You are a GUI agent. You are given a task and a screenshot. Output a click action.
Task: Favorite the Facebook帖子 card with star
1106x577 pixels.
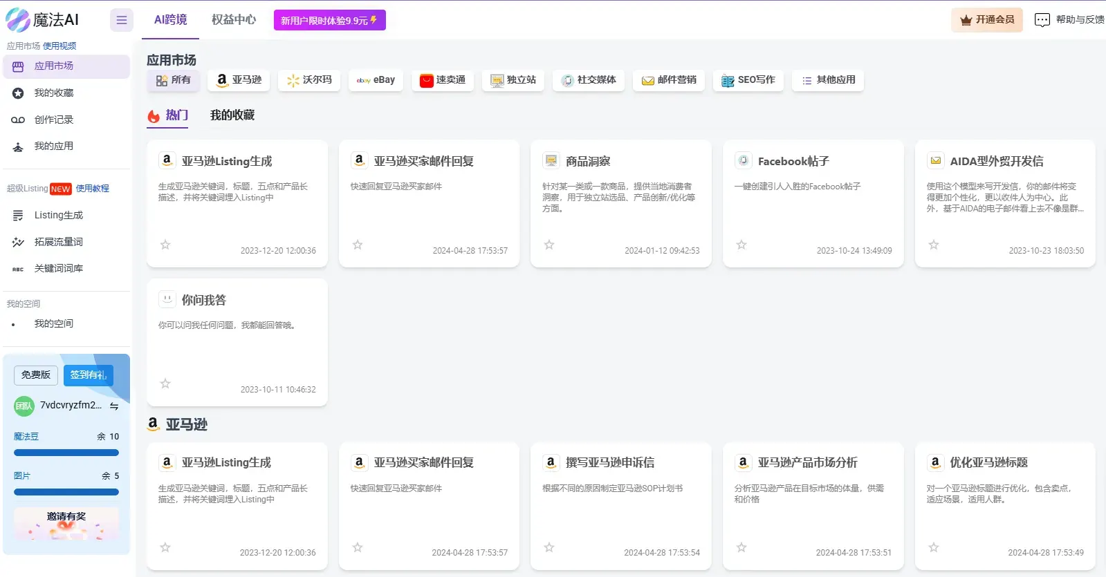click(741, 245)
